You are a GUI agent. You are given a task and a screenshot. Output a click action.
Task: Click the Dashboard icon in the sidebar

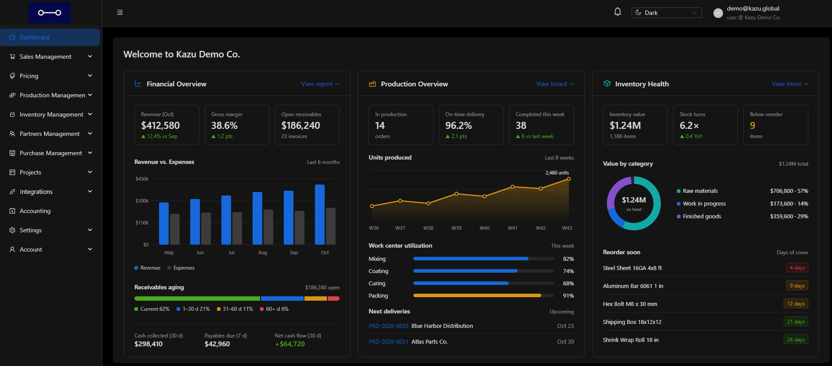click(x=12, y=37)
